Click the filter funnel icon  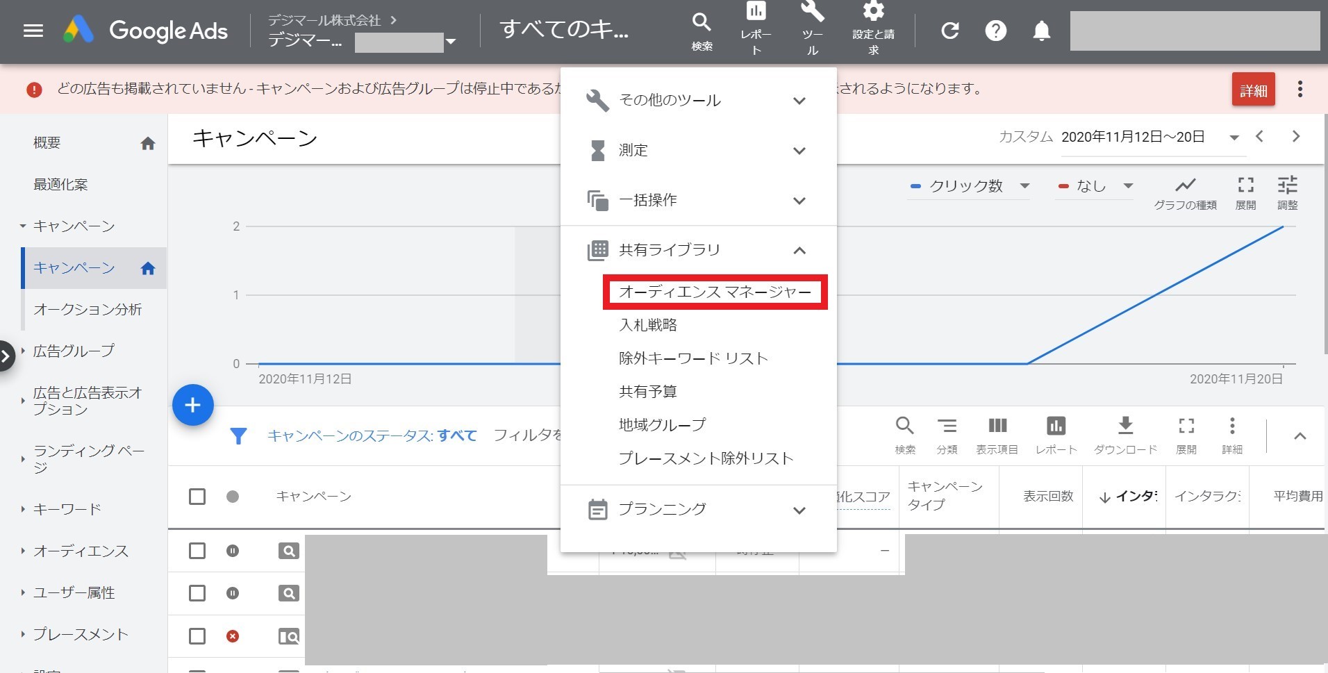[238, 436]
